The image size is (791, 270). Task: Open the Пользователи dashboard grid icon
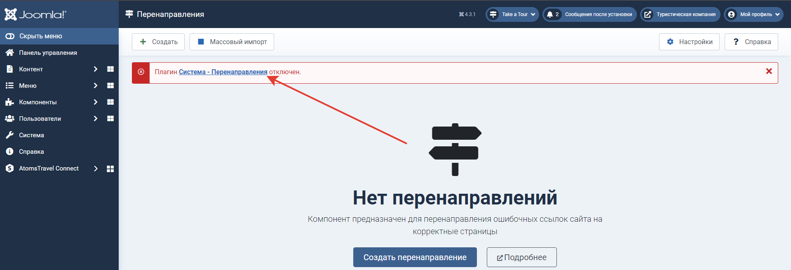(110, 119)
